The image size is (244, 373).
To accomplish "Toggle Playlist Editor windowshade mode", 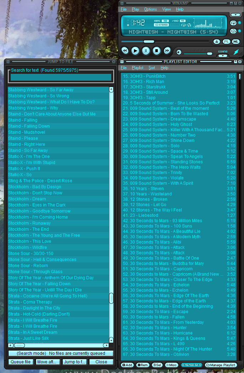I will pyautogui.click(x=235, y=62).
